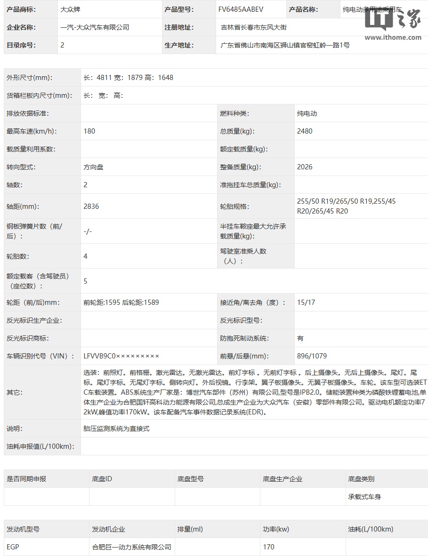Click the 发动机型号 column header
The width and height of the screenshot is (428, 556).
click(23, 529)
